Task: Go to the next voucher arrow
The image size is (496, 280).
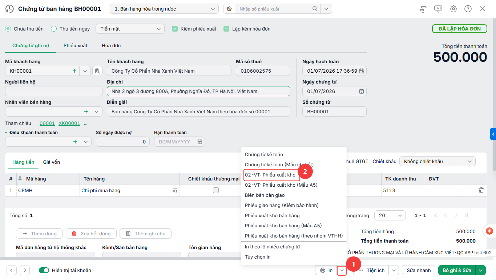Action: click(x=25, y=270)
